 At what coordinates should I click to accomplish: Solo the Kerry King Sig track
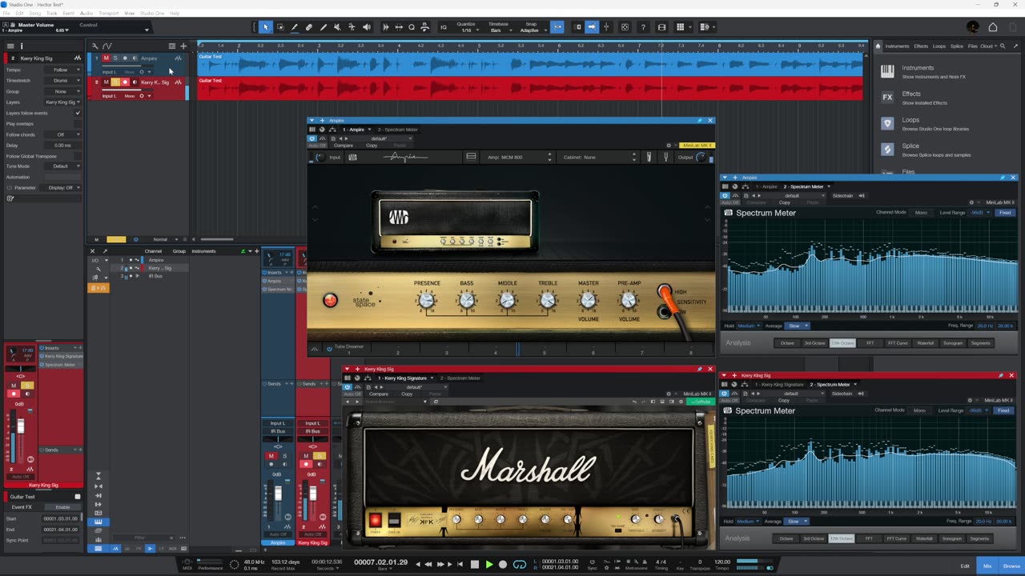coord(115,82)
